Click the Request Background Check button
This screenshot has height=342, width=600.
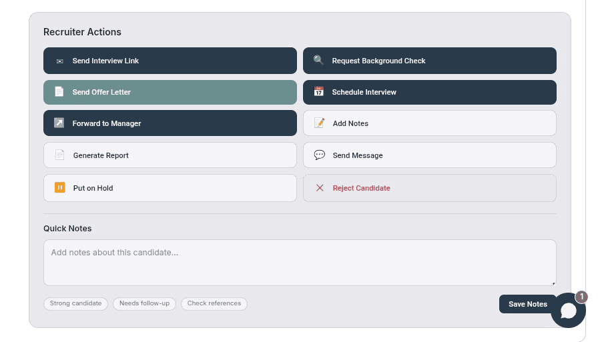click(x=430, y=61)
